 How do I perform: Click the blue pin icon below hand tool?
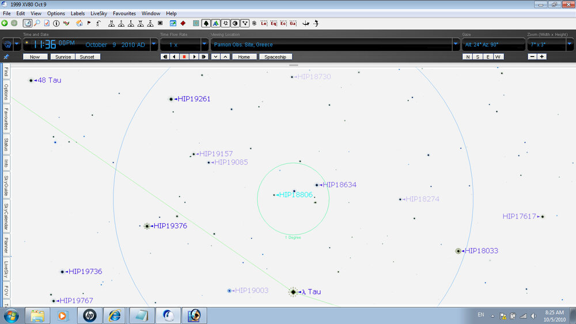[6, 57]
